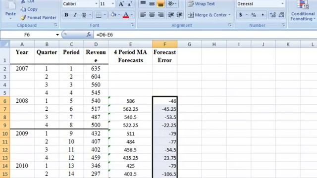Toggle underline formatting

(x=84, y=15)
